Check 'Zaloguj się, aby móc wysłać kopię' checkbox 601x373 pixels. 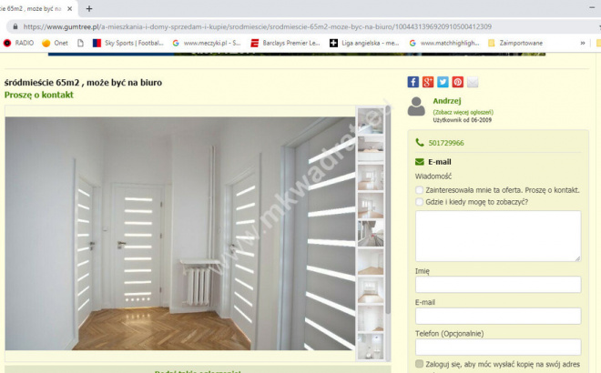click(x=419, y=364)
